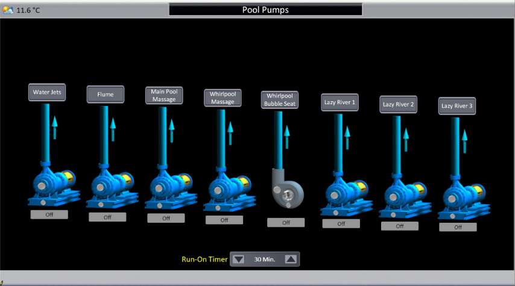Select the Lazy River 3 pump icon
515x286 pixels.
click(x=462, y=195)
